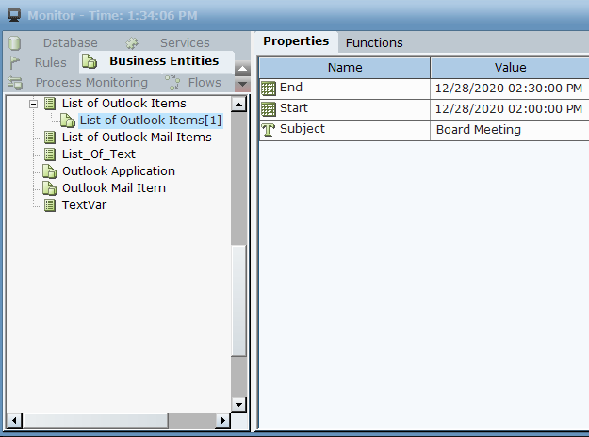Click the Subject text type icon
This screenshot has width=589, height=437.
coord(269,130)
